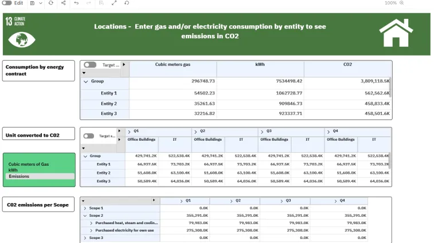
Task: Click the fullscreen expand arrows icon
Action: [x=114, y=3]
